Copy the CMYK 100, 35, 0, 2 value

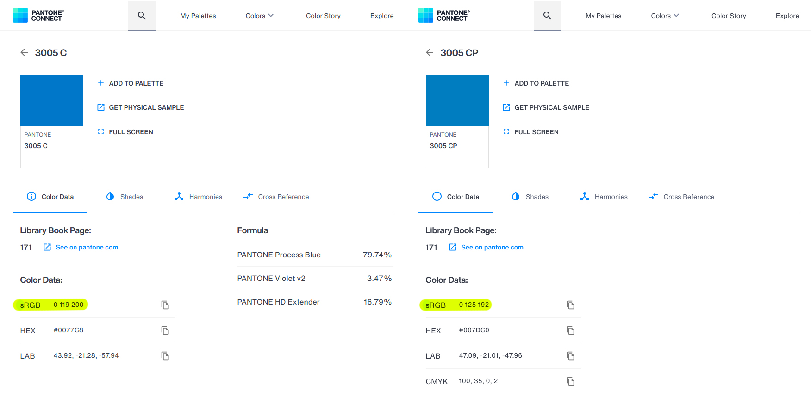tap(570, 381)
